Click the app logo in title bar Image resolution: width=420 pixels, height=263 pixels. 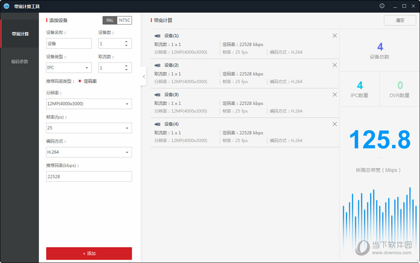point(7,6)
